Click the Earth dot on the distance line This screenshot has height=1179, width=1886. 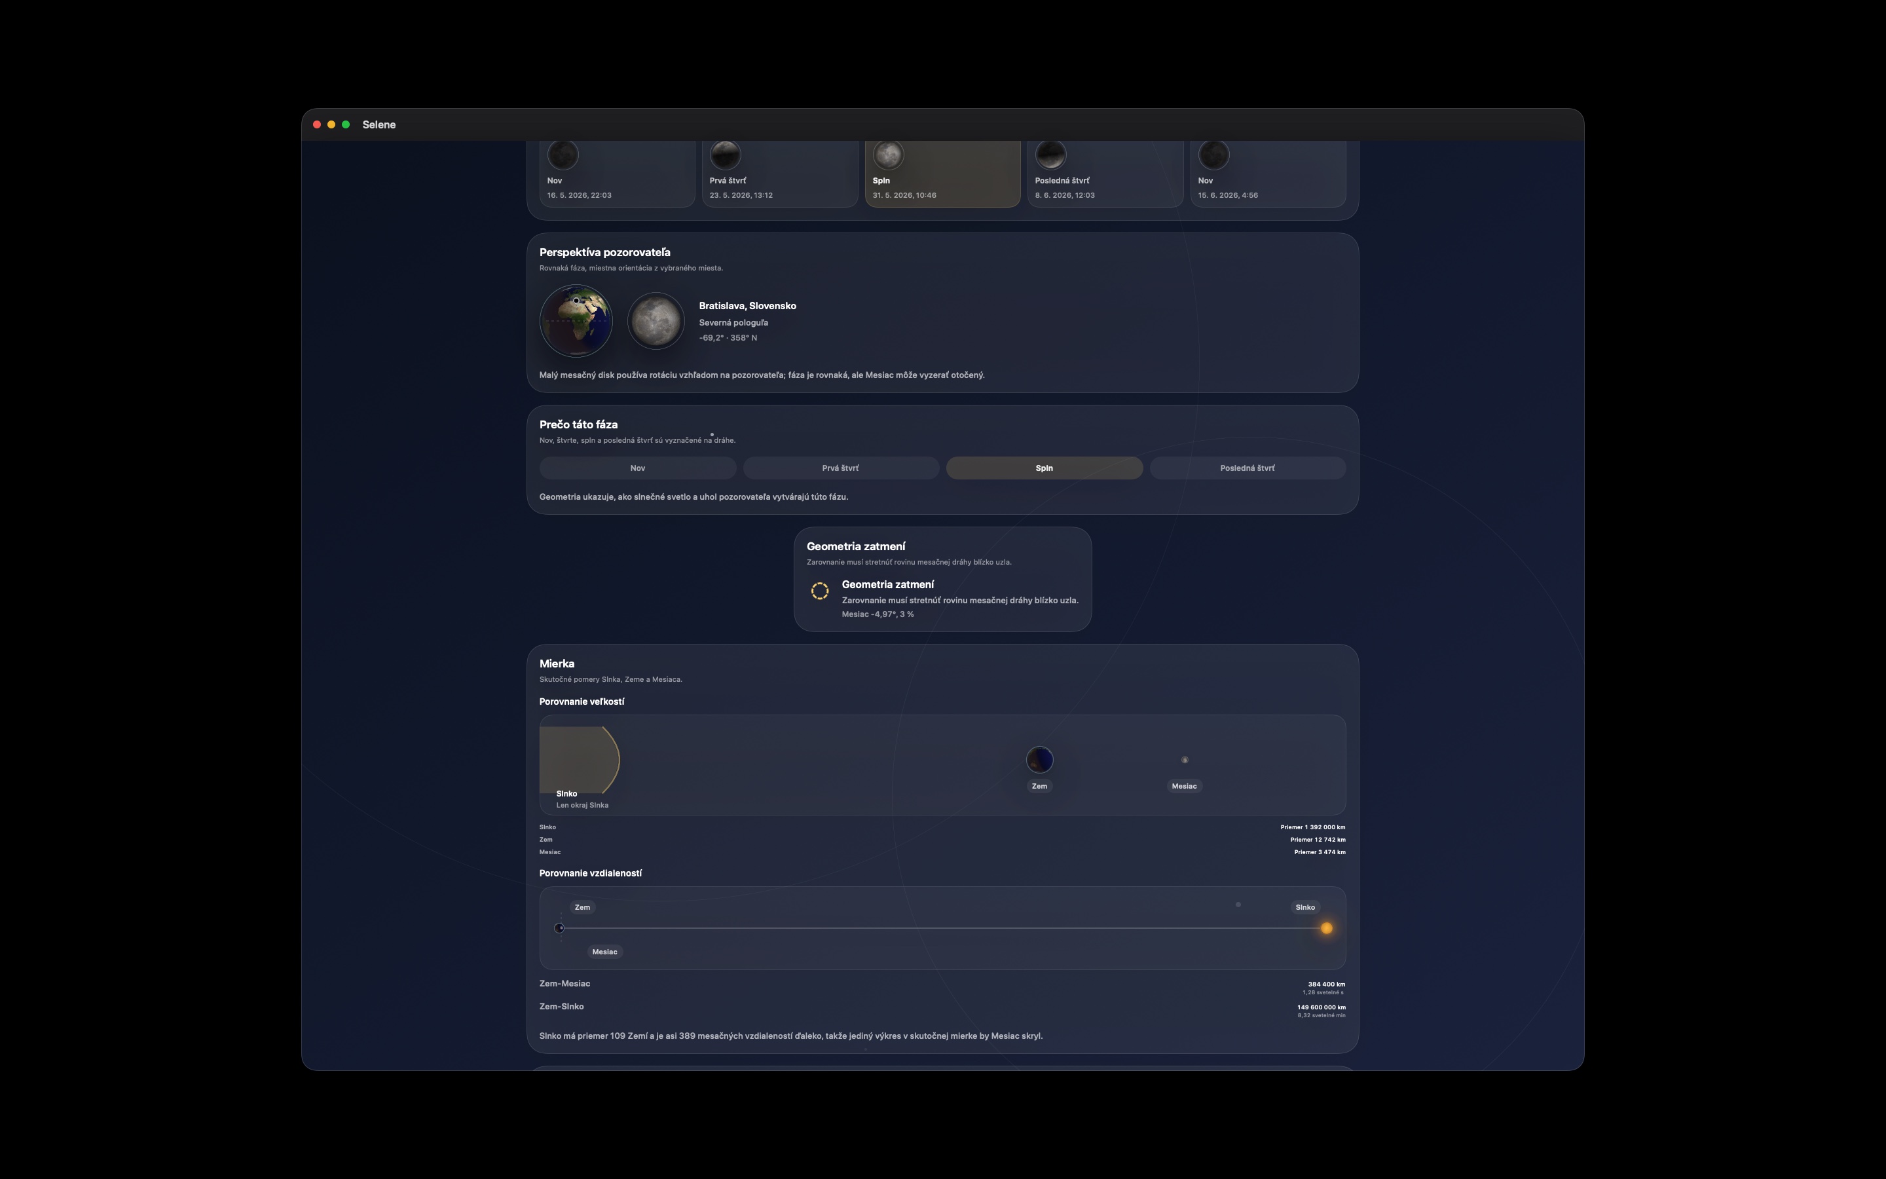click(559, 928)
